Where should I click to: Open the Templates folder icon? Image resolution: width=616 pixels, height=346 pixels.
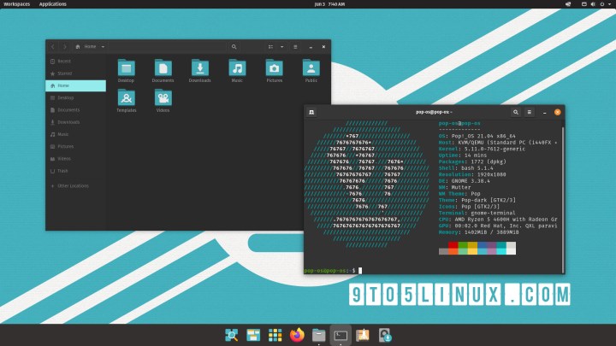(126, 98)
